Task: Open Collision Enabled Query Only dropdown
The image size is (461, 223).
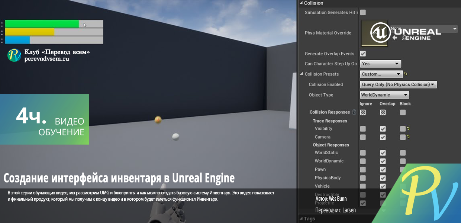Action: [x=399, y=84]
